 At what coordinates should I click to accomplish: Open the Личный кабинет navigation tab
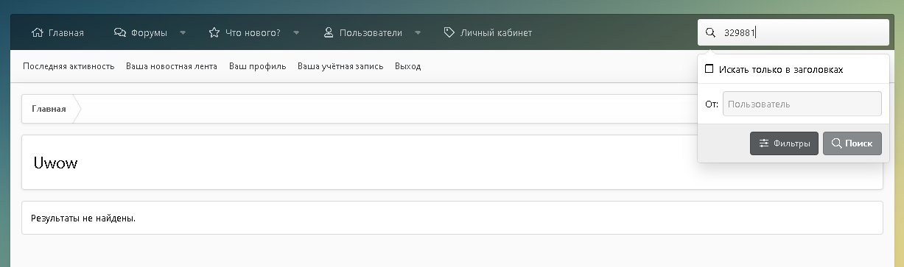(x=488, y=32)
